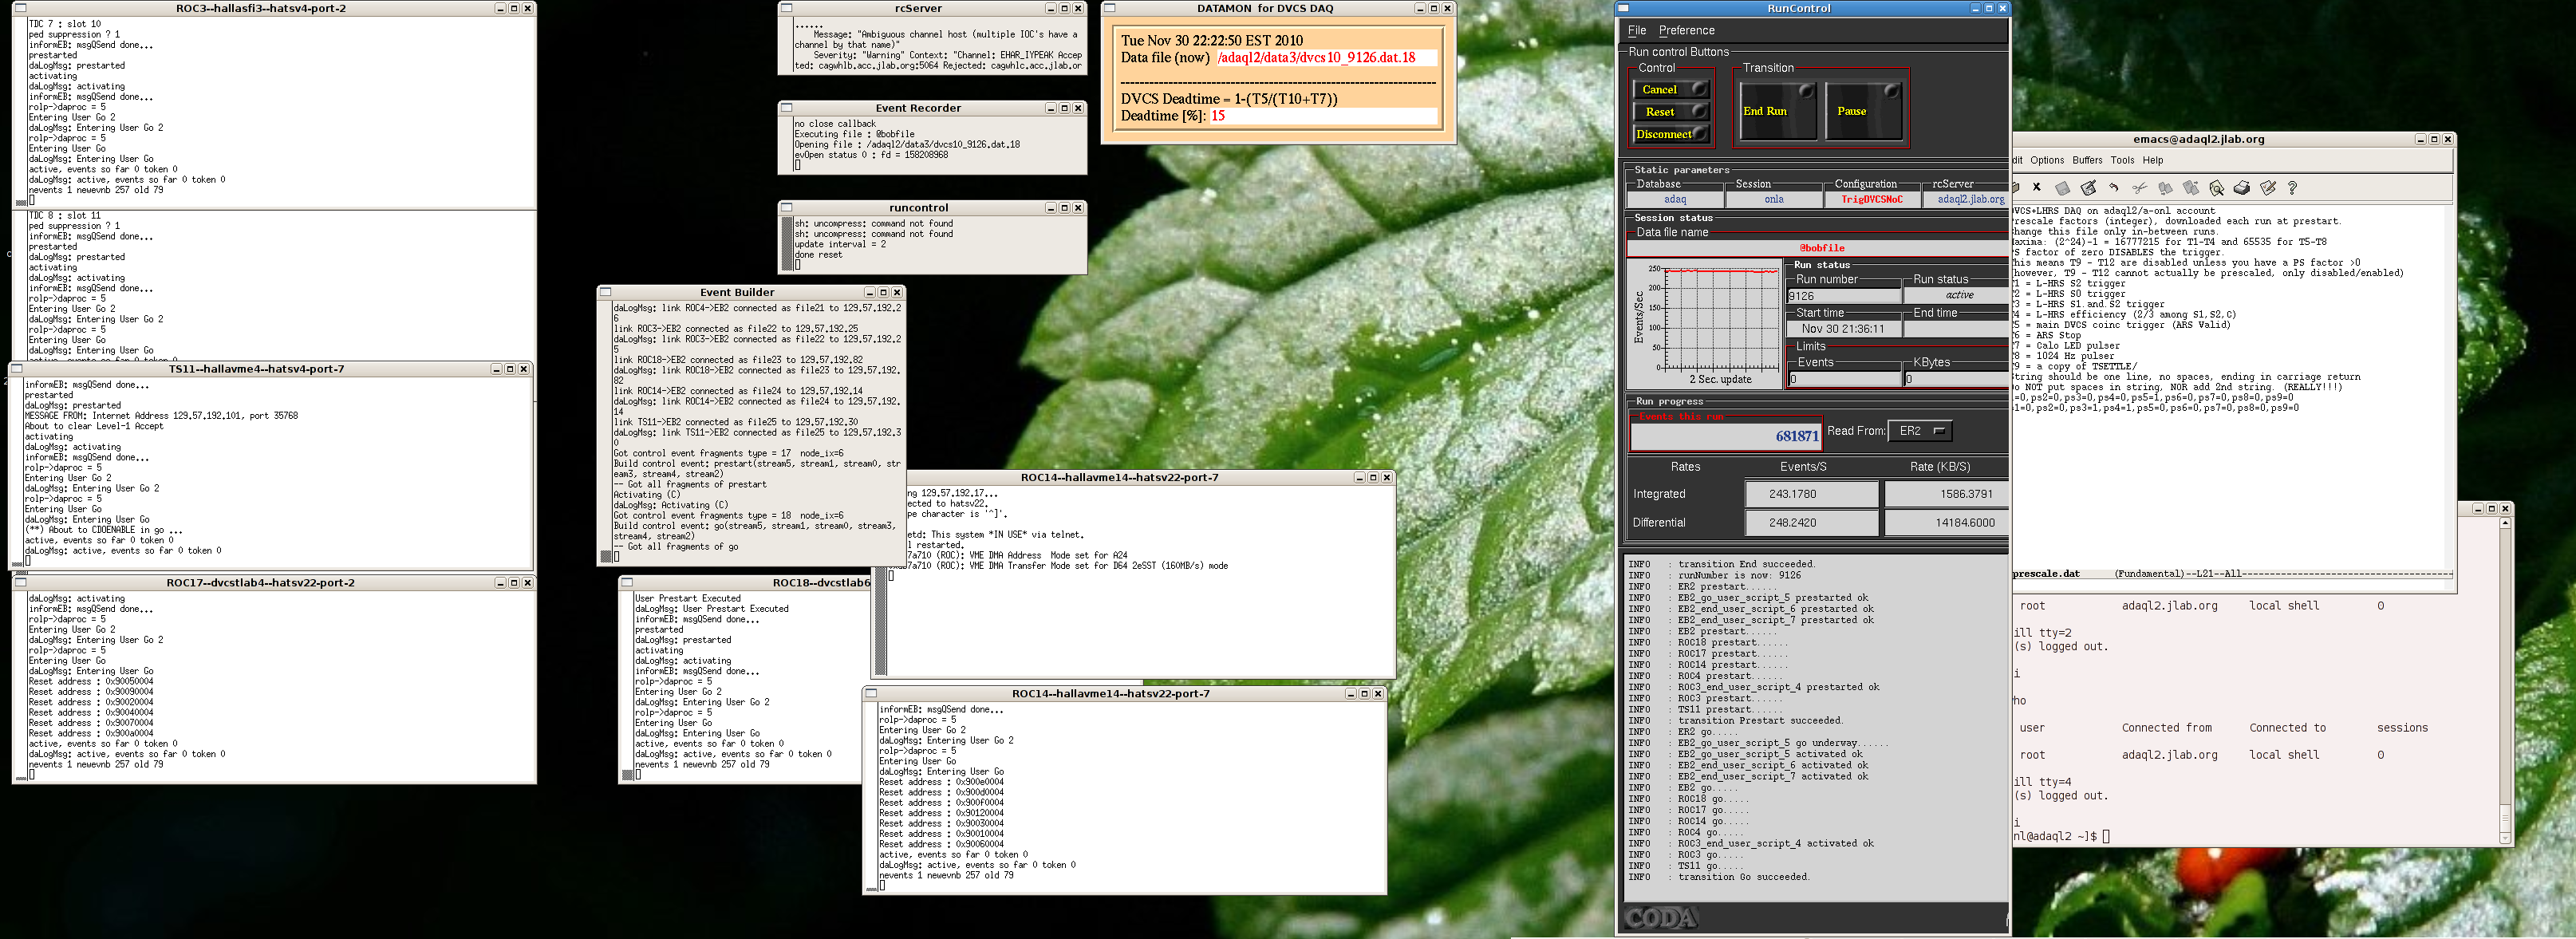Click the save-as icon in emacs toolbar
2576x939 pixels.
point(2088,187)
